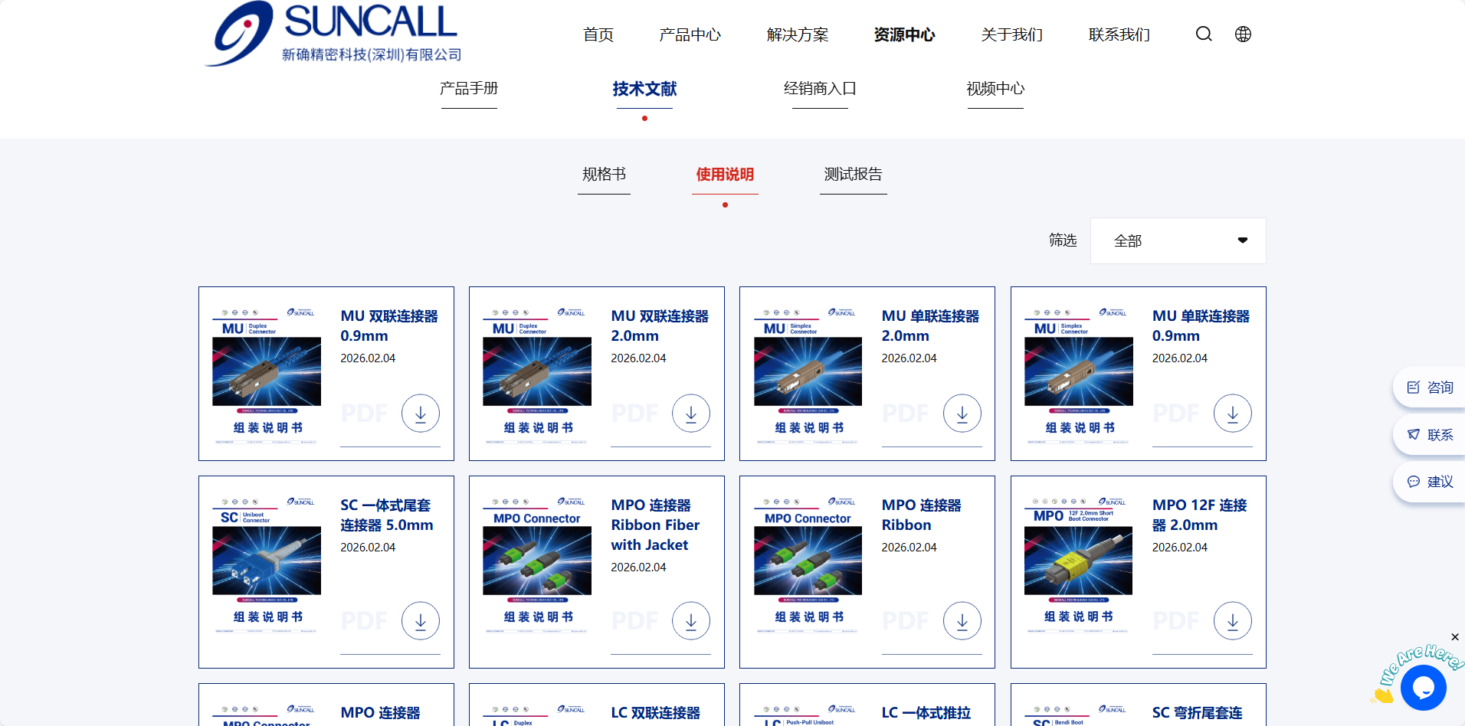Download MPO Ribbon Fiber with Jacket PDF
The height and width of the screenshot is (726, 1465).
click(x=691, y=621)
